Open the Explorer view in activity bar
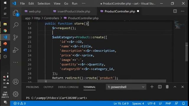This screenshot has width=189, height=106. pos(16,13)
